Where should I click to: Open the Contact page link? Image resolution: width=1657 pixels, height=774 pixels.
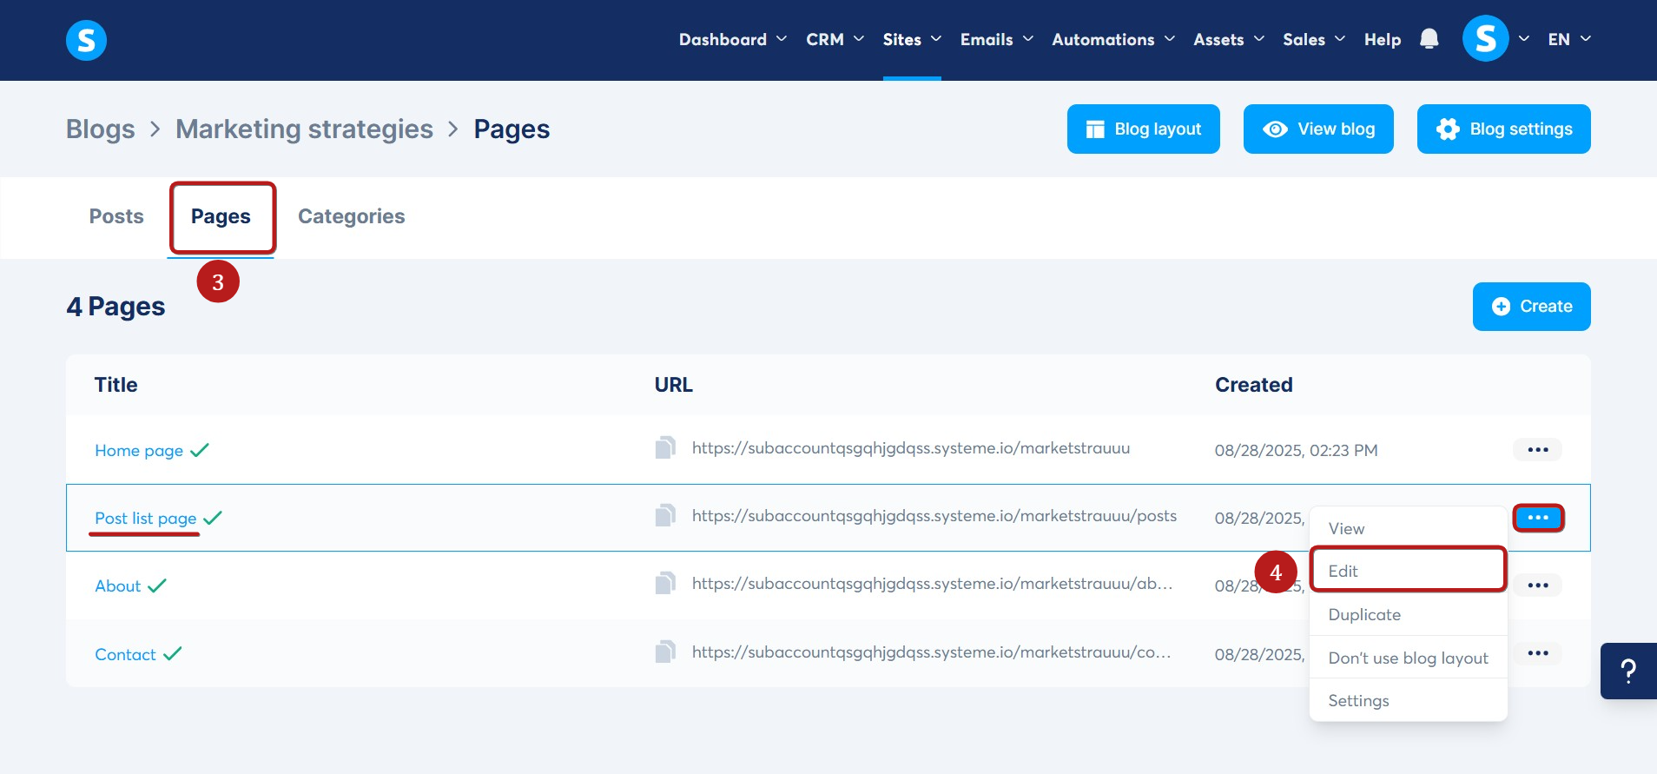point(126,654)
